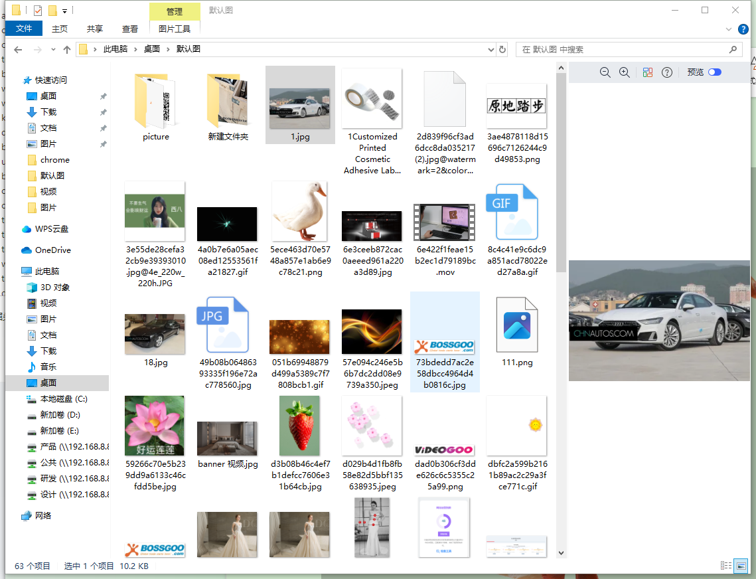Refresh the folder via address bar refresh icon
756x579 pixels.
502,49
